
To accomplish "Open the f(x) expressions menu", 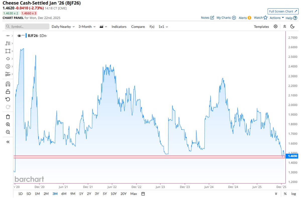I will [x=152, y=27].
